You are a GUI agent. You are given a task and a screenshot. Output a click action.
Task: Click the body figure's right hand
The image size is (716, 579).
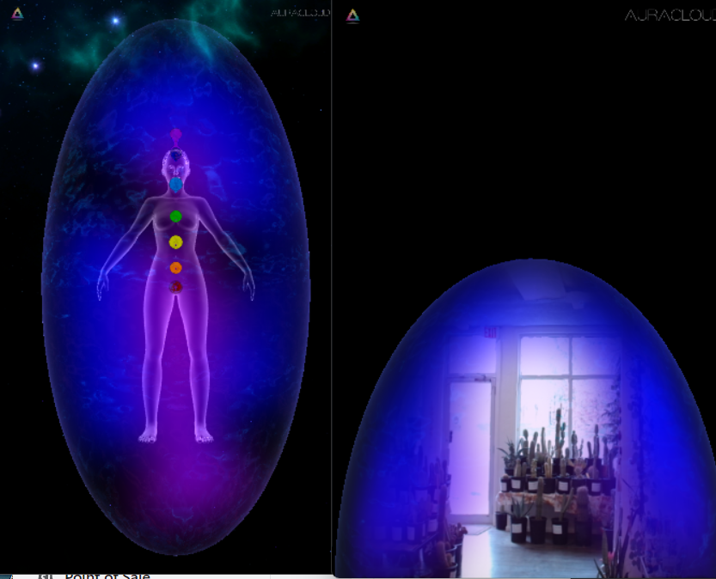pyautogui.click(x=102, y=288)
